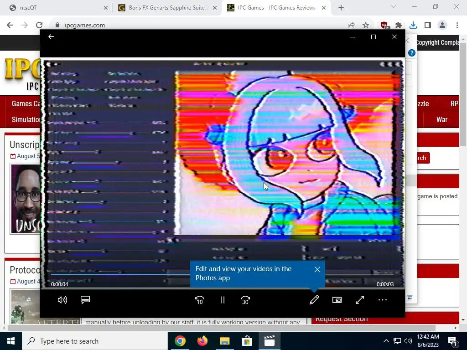Open the Windows Start menu

(11, 341)
